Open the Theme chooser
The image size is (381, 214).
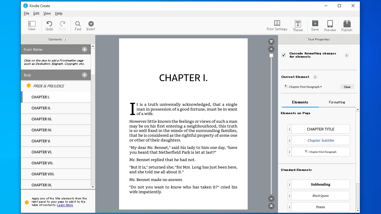[x=298, y=26]
